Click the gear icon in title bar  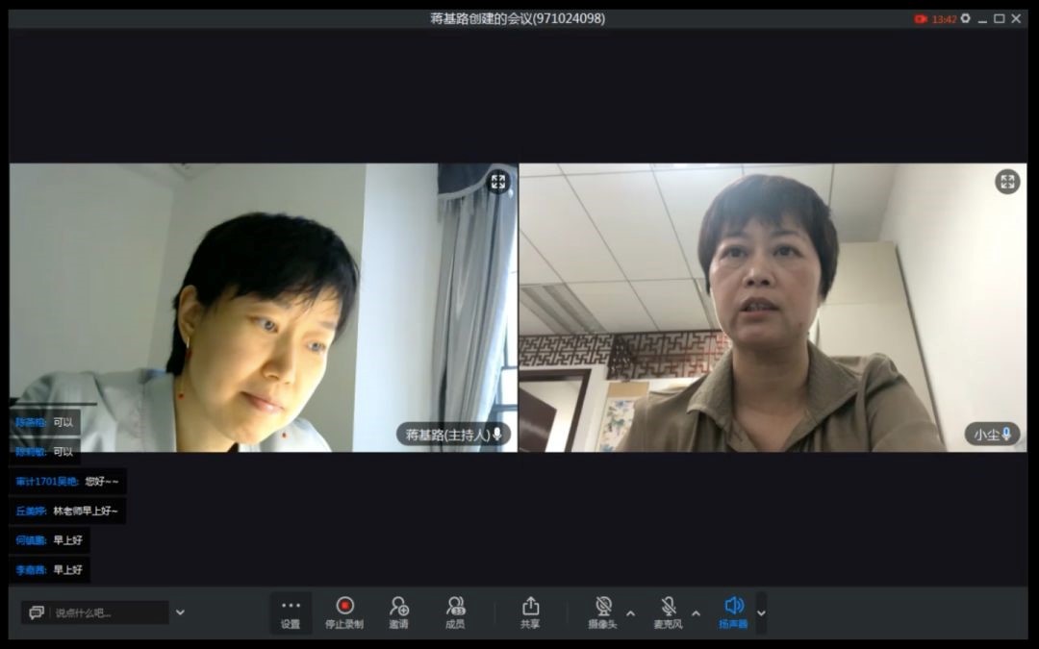965,18
